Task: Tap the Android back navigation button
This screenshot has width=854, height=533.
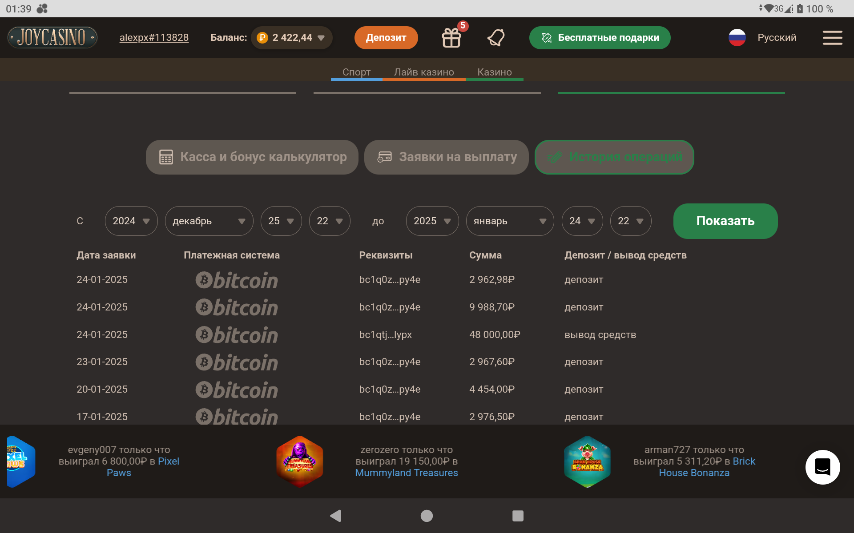Action: click(336, 516)
